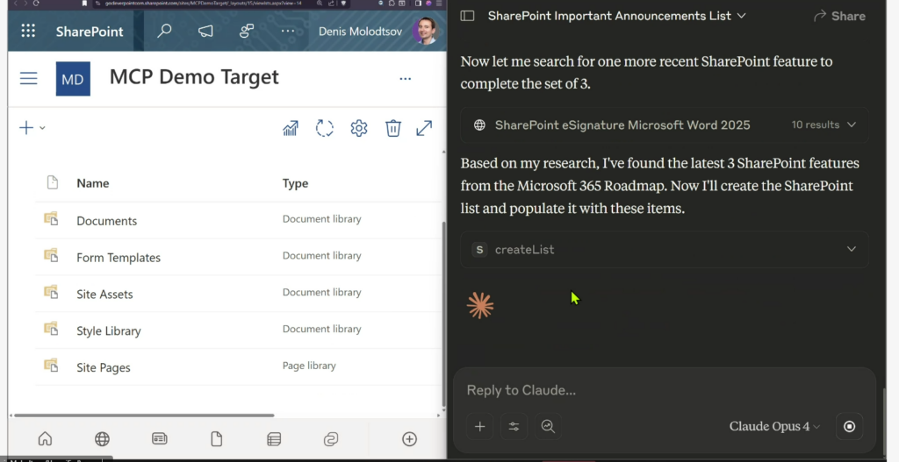The width and height of the screenshot is (899, 462).
Task: Open the recycle bin trash icon
Action: (x=392, y=128)
